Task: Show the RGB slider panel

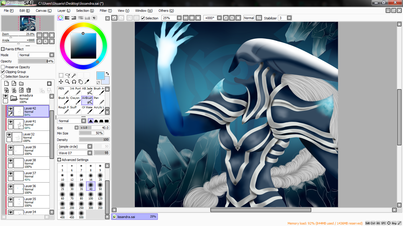Action: click(x=67, y=18)
